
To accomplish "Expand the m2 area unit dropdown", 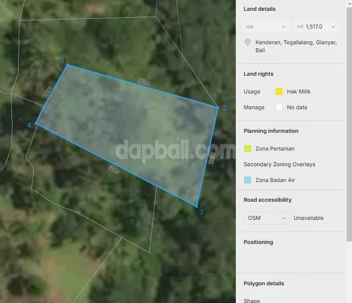I will point(333,27).
